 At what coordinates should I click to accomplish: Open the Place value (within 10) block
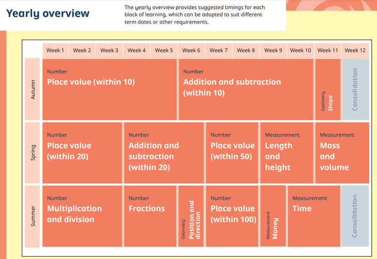click(109, 89)
